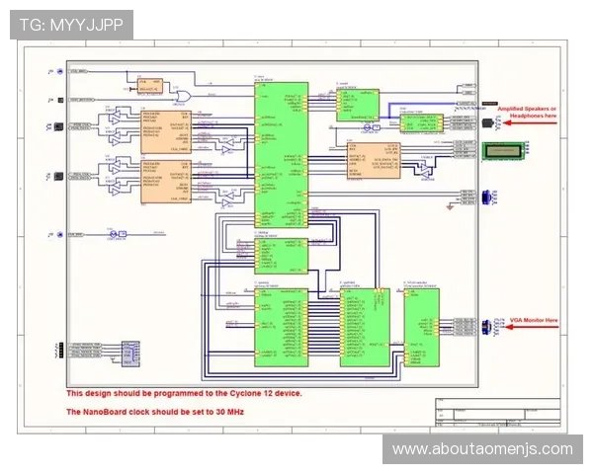This screenshot has width=593, height=474.
Task: Click the large green core block at top center
Action: 281,153
